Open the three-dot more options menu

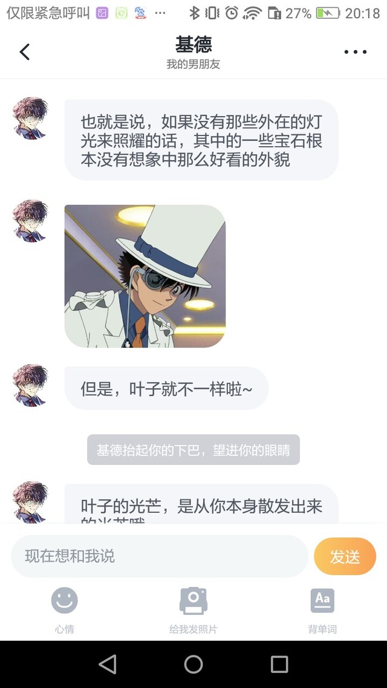pos(355,52)
